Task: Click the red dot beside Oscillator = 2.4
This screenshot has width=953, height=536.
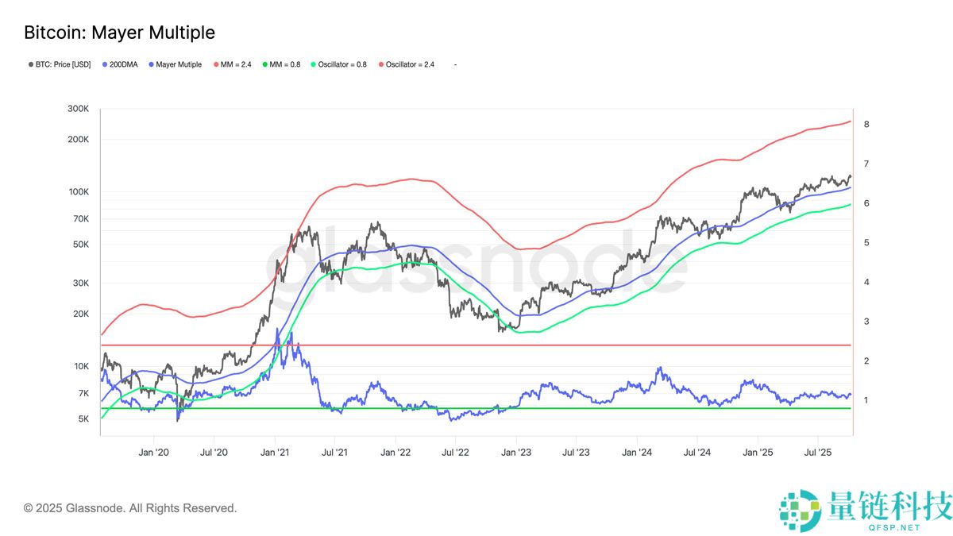Action: (x=380, y=64)
